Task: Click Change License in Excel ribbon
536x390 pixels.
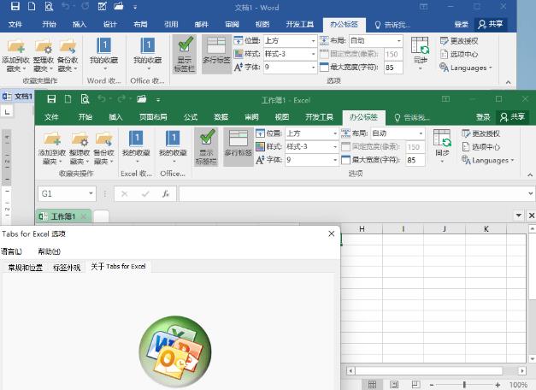Action: click(x=481, y=133)
